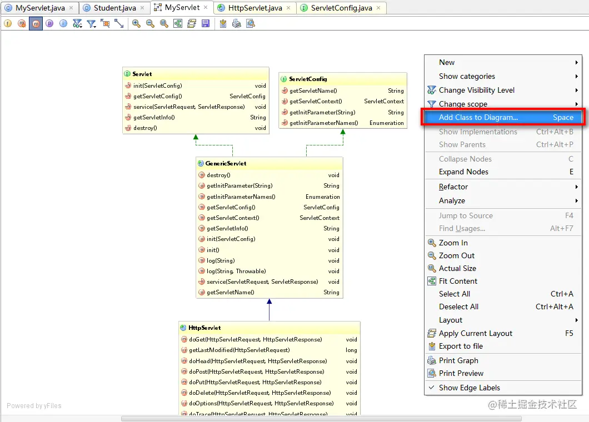The width and height of the screenshot is (589, 422).
Task: Open the Change Visibility Level toolbar dropdown
Action: pyautogui.click(x=77, y=24)
